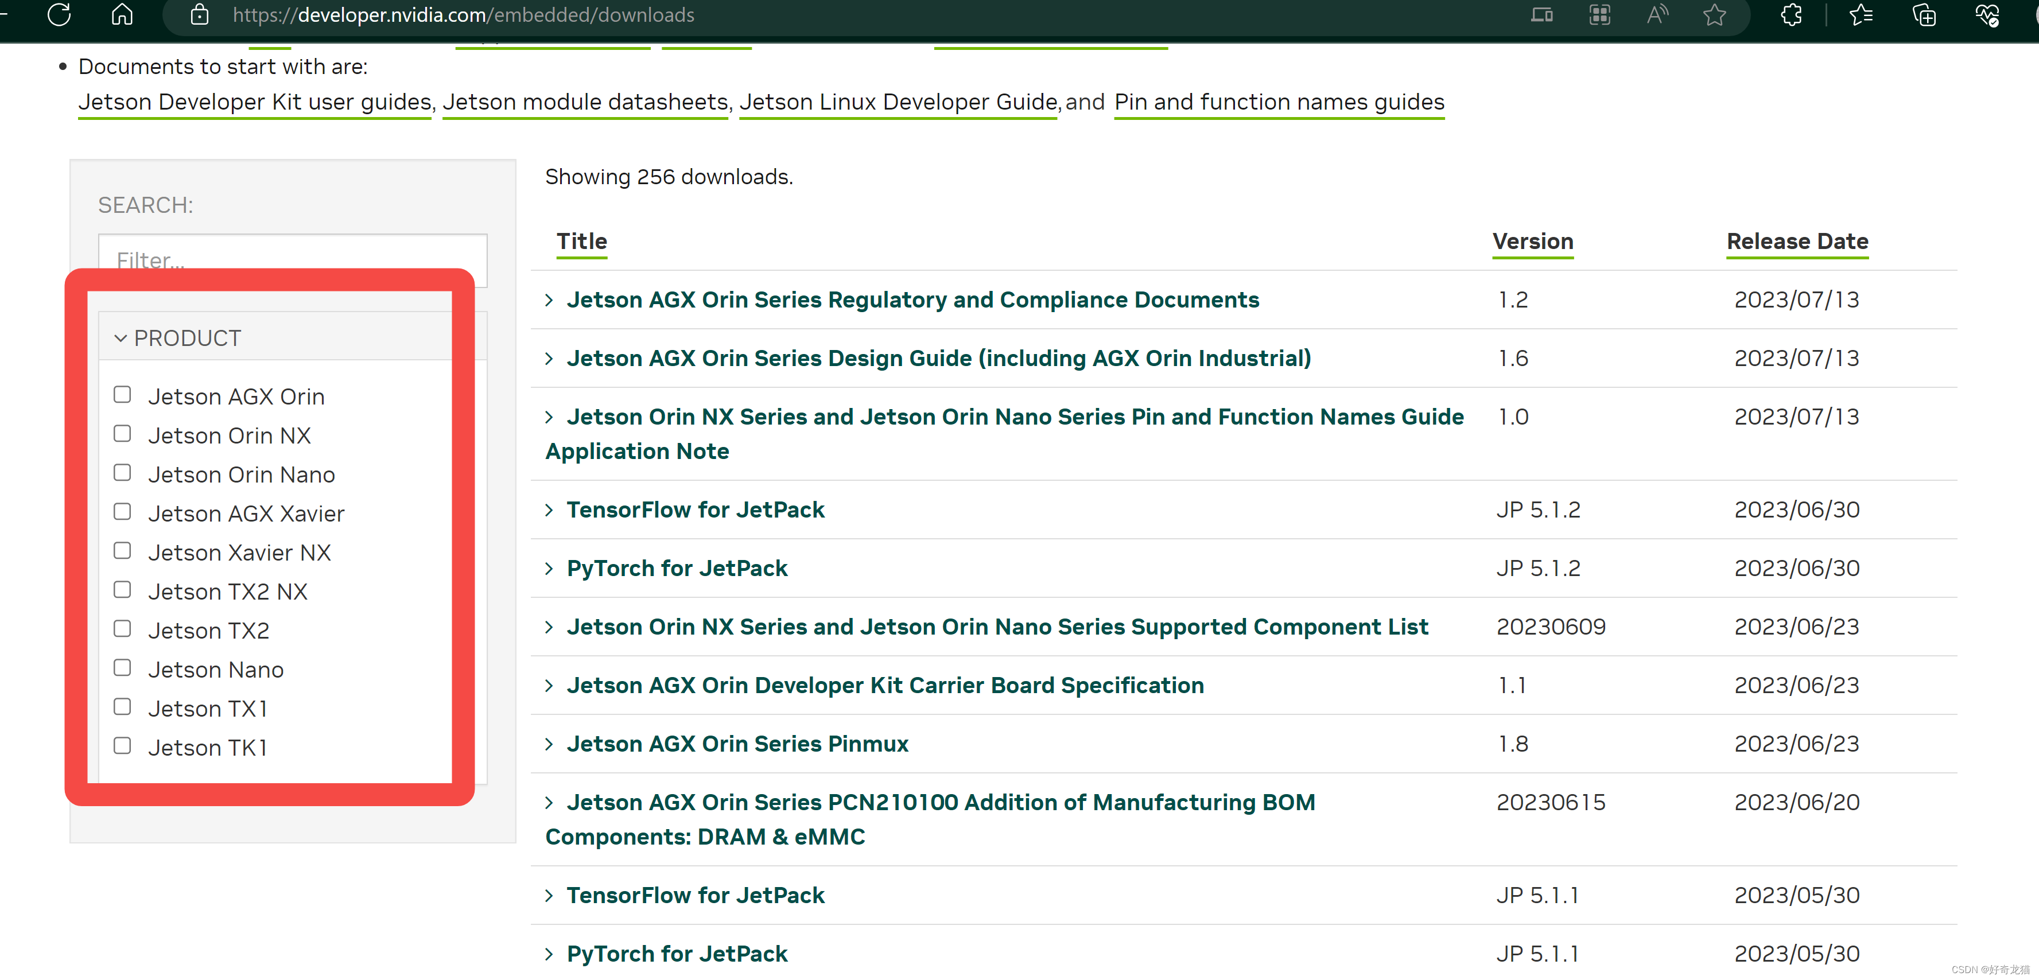This screenshot has width=2039, height=980.
Task: Sort by Release Date column header
Action: [1797, 242]
